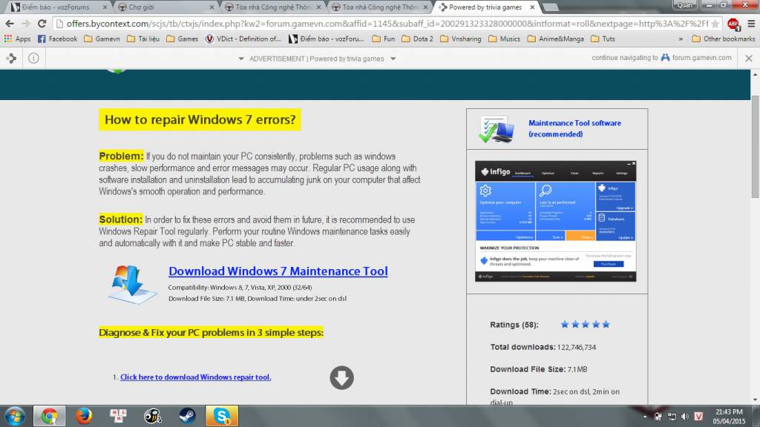760x427 pixels.
Task: Bookmark this page with the star icon
Action: tap(715, 24)
